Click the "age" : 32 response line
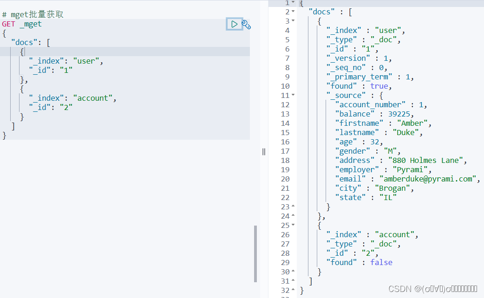484x298 pixels. click(x=359, y=142)
